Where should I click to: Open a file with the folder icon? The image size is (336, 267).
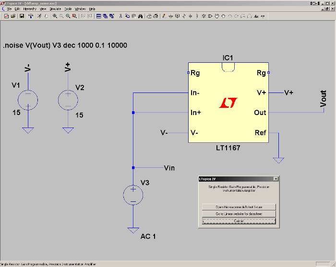(x=13, y=16)
